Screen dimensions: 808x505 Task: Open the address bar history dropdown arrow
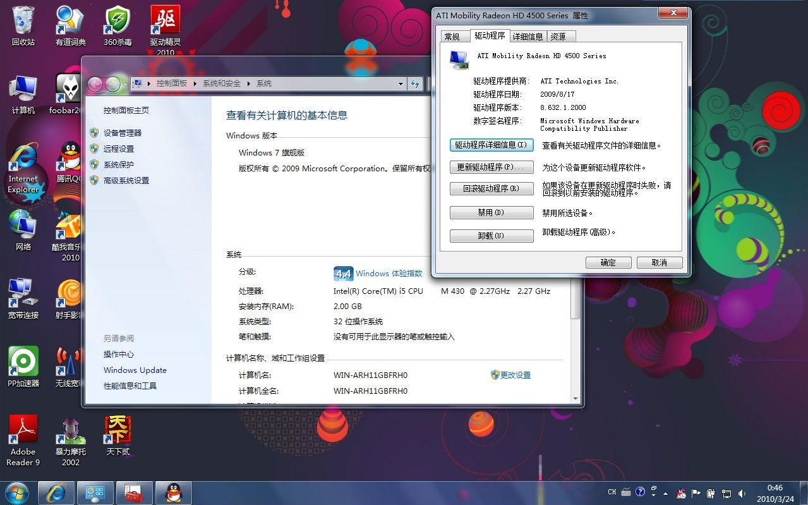401,83
